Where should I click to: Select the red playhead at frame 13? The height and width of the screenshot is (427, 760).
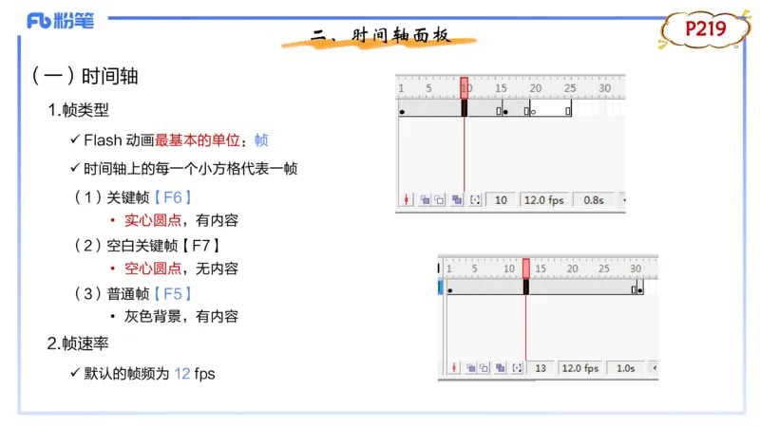pyautogui.click(x=526, y=269)
